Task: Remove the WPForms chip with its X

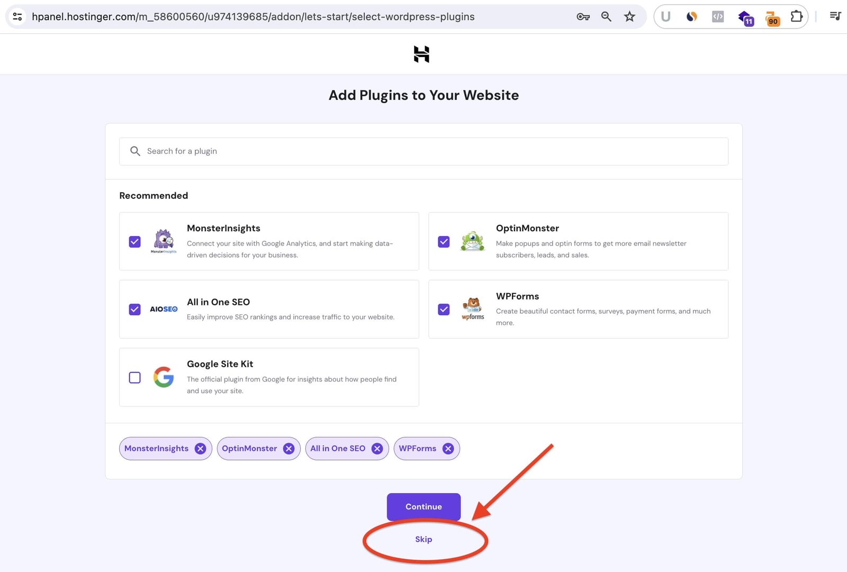Action: pyautogui.click(x=448, y=449)
